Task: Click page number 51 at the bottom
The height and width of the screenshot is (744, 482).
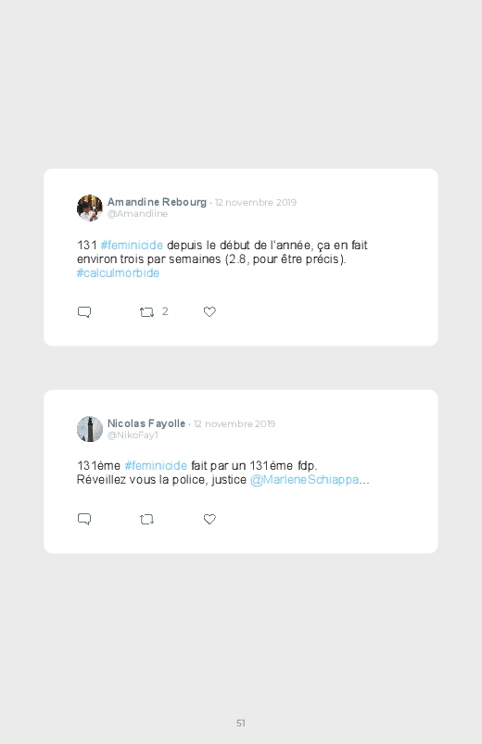Action: (x=241, y=723)
